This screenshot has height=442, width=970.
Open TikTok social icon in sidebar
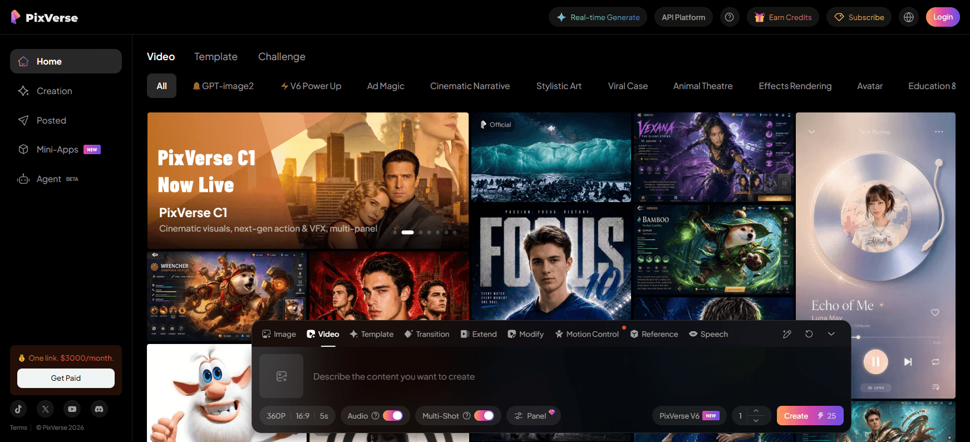18,409
